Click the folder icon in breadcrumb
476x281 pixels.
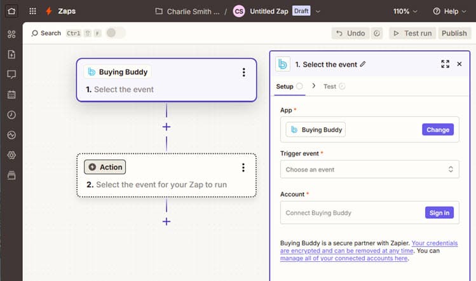click(x=159, y=11)
